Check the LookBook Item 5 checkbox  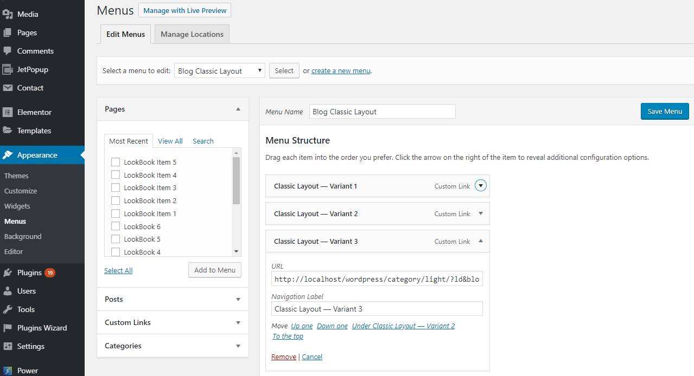116,162
